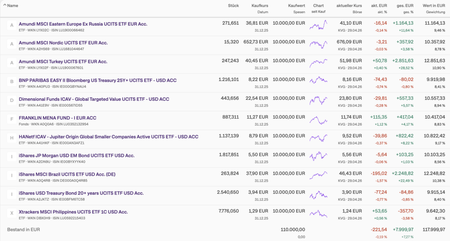Click the letter B avatar beside BNP PARIBAS EASY II
The image size is (450, 241).
coord(12,82)
